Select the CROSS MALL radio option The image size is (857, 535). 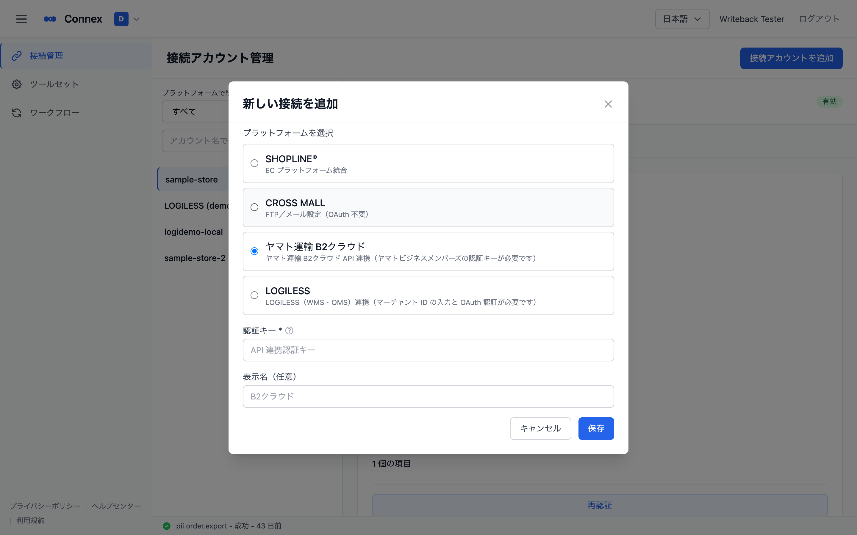coord(254,207)
